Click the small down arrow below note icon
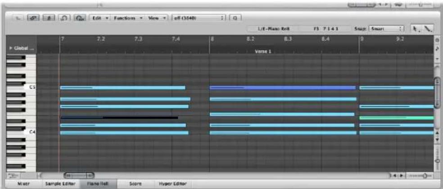Screen dimensions: 443x189 (437, 59)
